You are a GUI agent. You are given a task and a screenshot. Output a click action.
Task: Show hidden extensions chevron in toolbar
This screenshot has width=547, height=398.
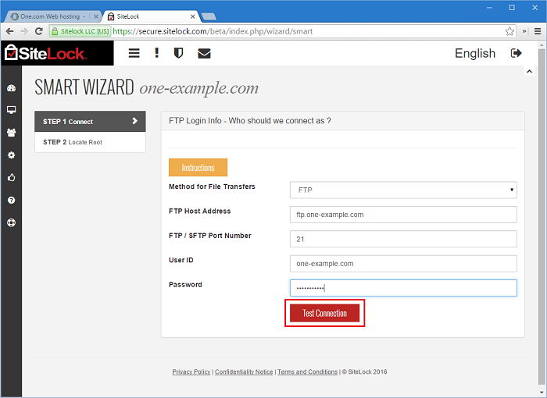point(524,31)
